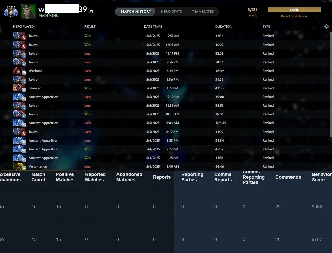Click the Match Count column header
Screen dimensions: 332x253
pos(38,177)
